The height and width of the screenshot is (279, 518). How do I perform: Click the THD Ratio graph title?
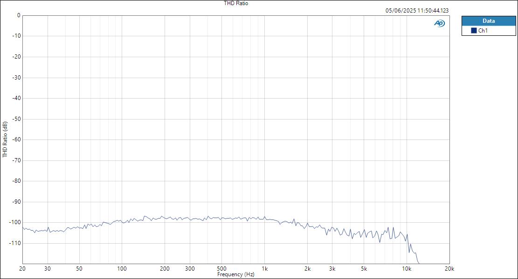click(236, 3)
